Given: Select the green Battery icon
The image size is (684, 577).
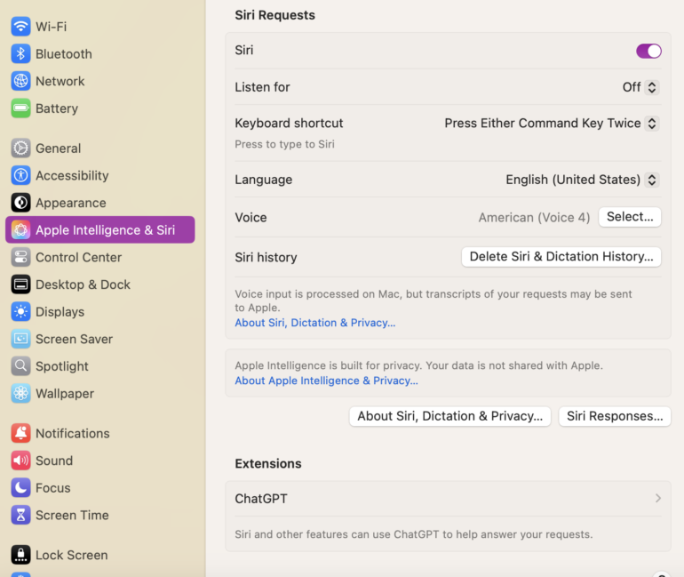Looking at the screenshot, I should 20,108.
